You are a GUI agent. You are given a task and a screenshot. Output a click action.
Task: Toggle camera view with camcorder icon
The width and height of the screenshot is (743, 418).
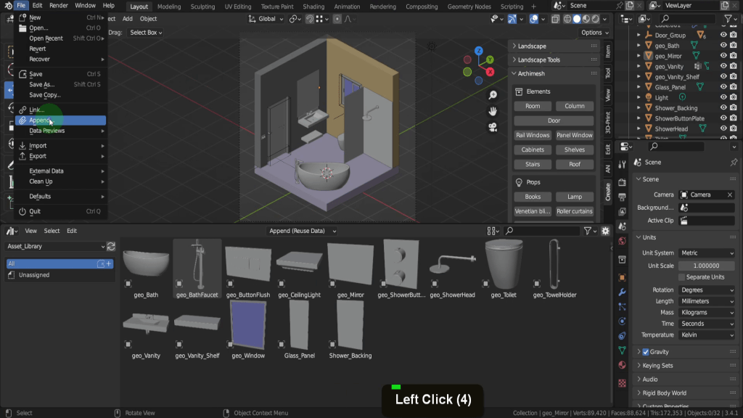pyautogui.click(x=493, y=127)
